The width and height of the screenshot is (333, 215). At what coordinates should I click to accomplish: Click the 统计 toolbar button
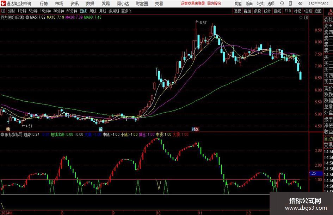(x=267, y=11)
